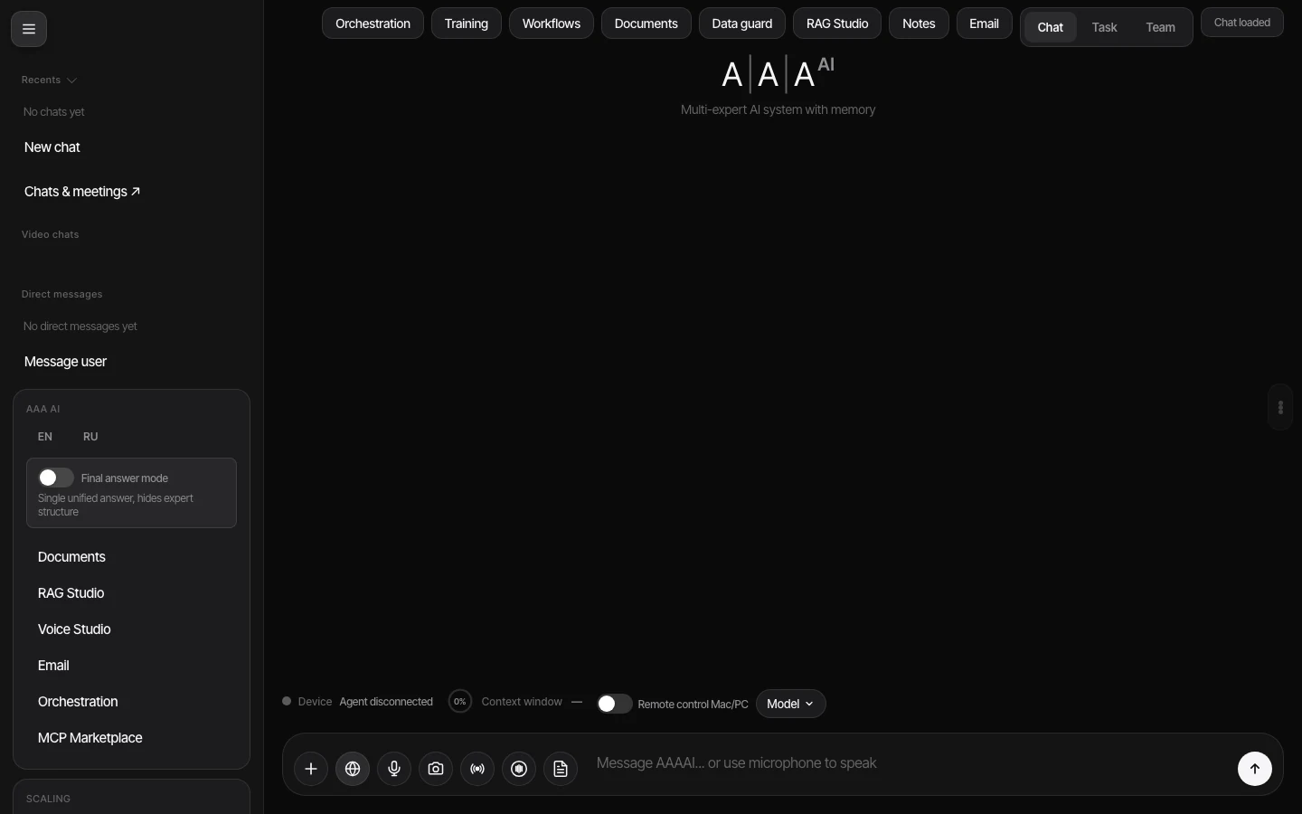
Task: Click the AAA AI logo
Action: tap(778, 74)
